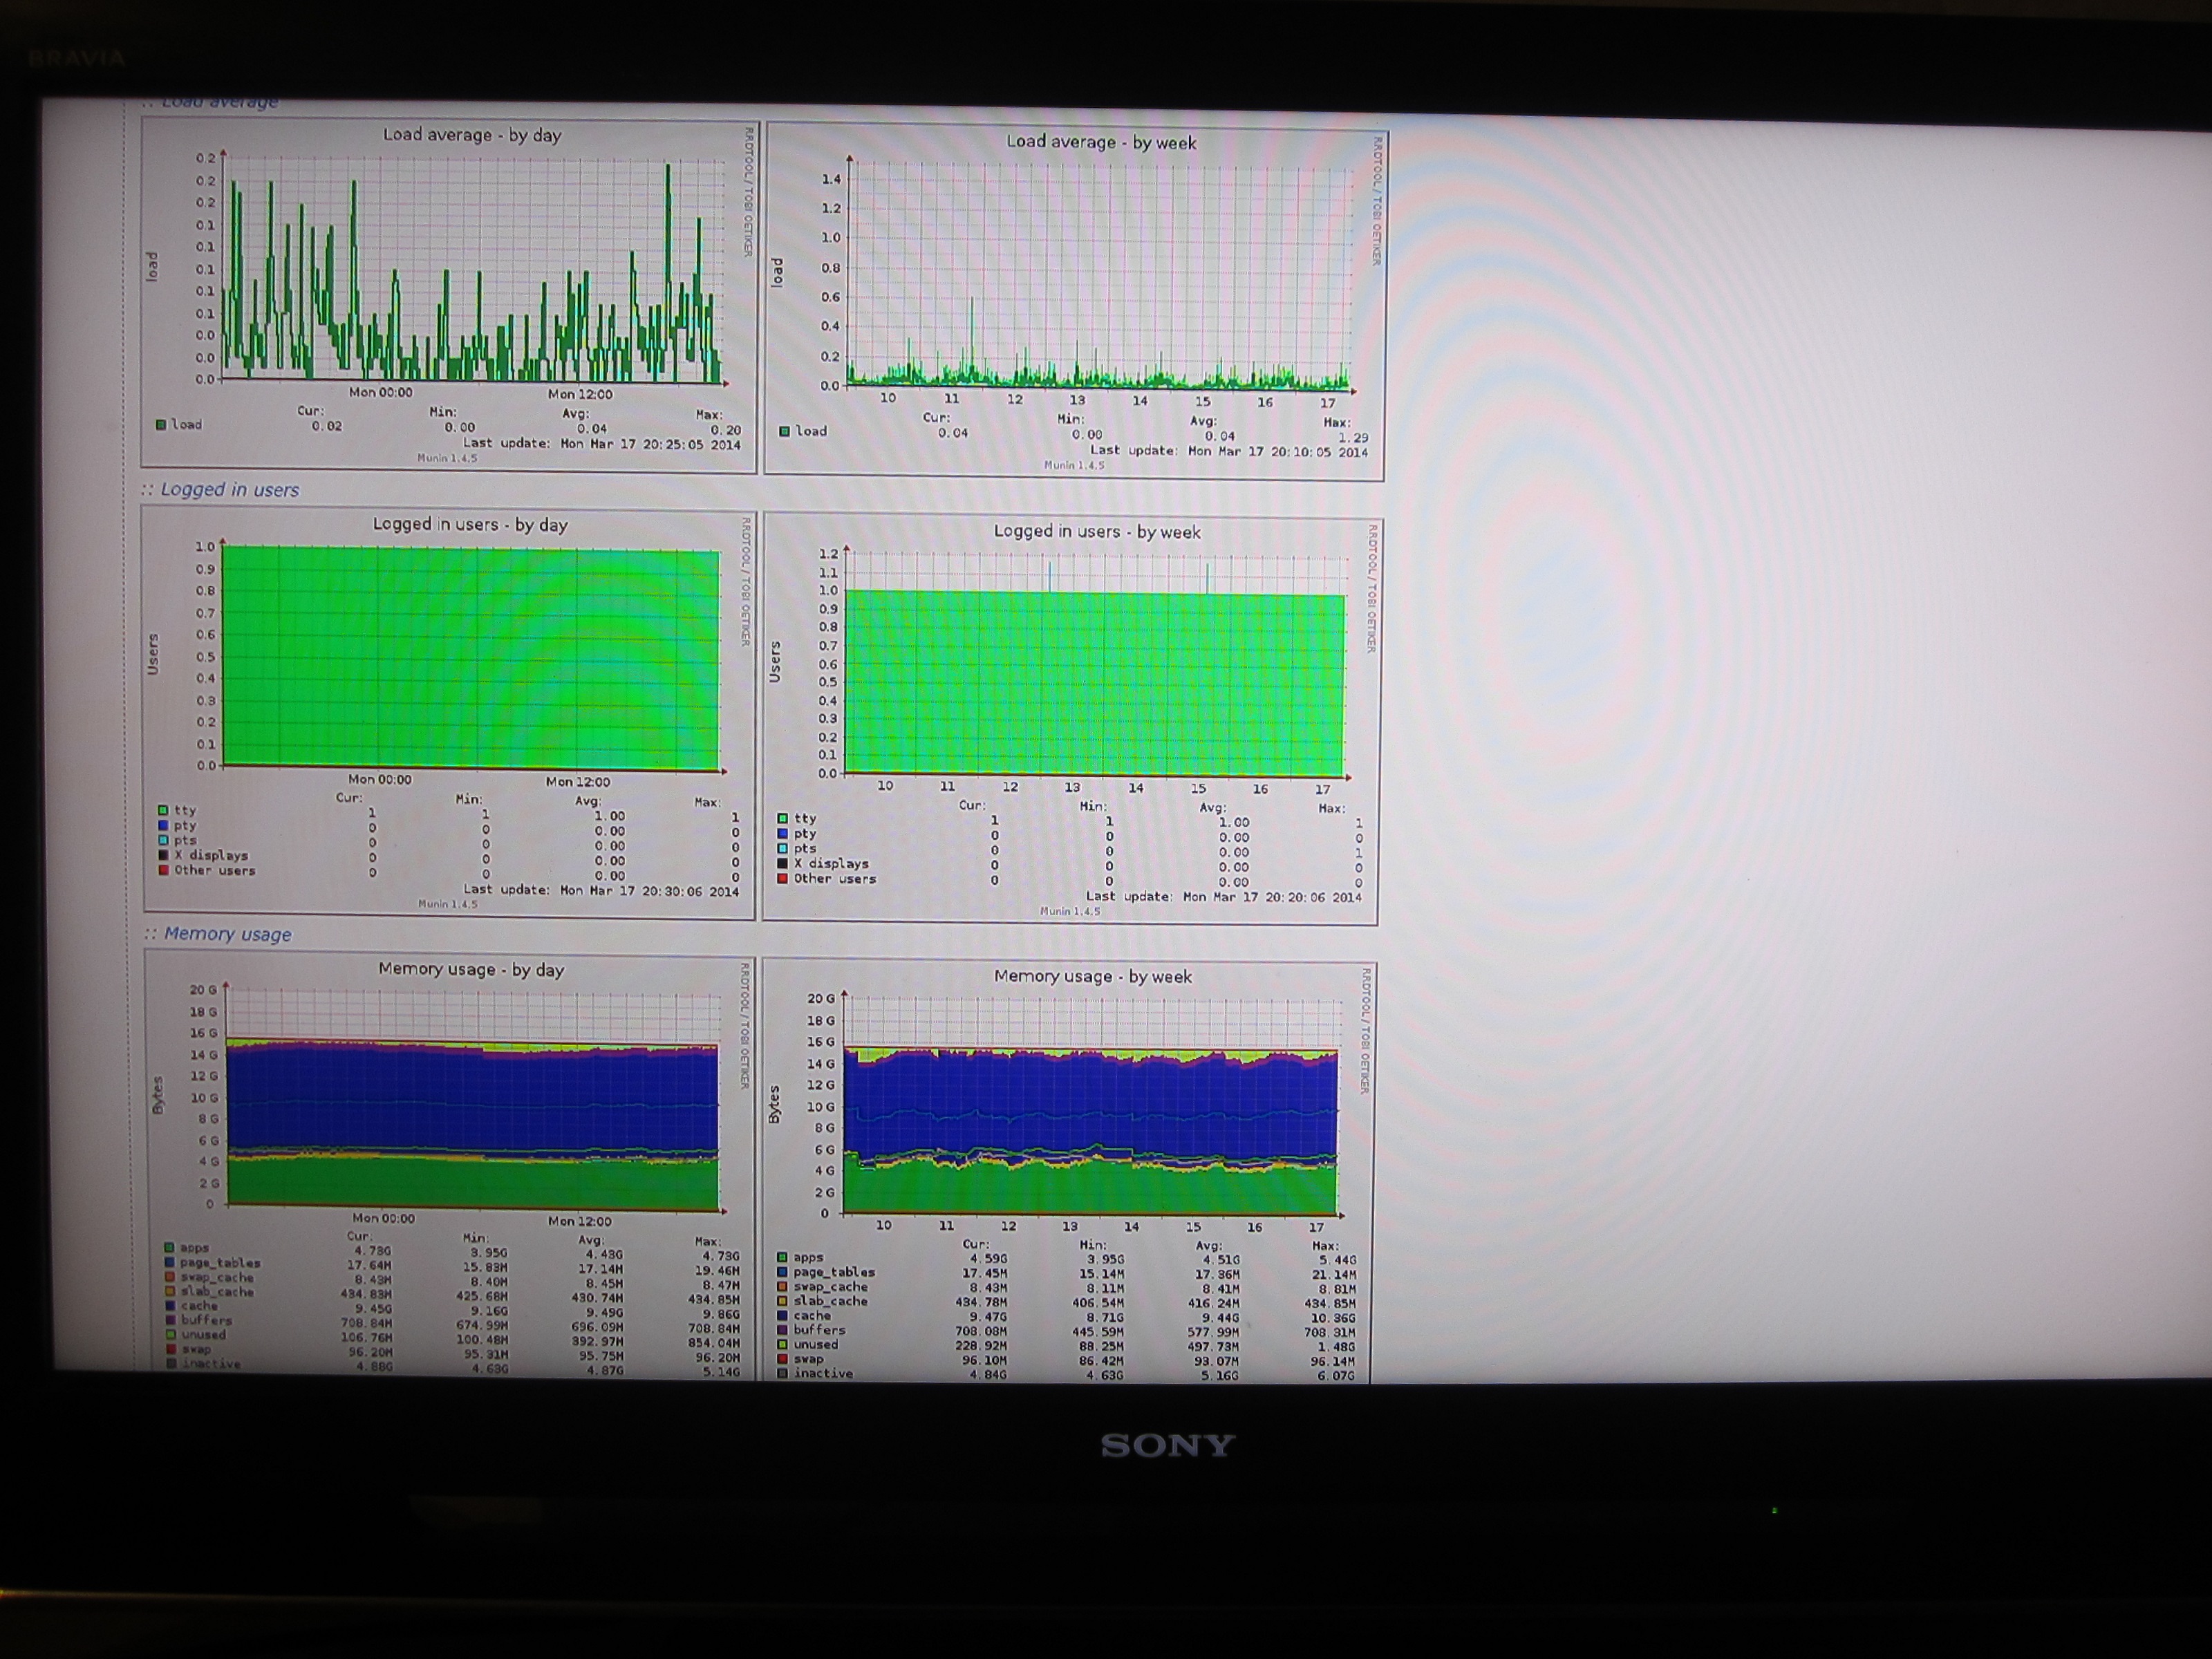Screen dimensions: 2212x1659
Task: Click the Memory usage section link
Action: coord(228,934)
